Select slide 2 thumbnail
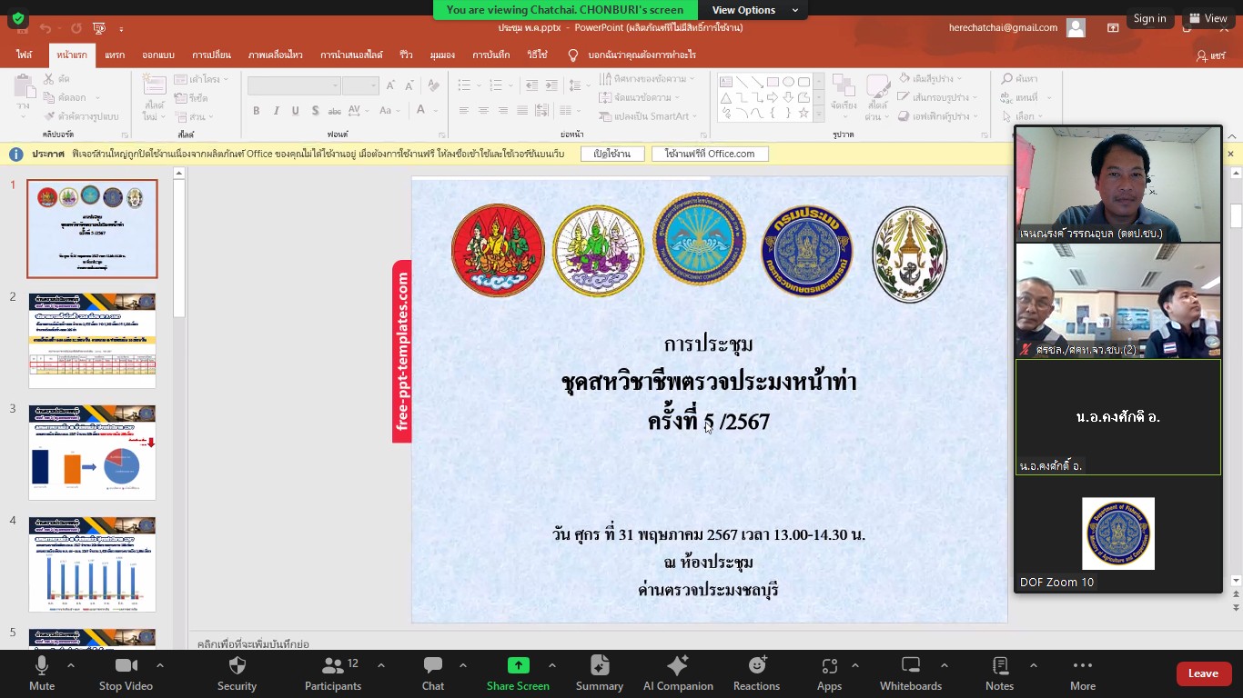Viewport: 1243px width, 698px height. point(92,341)
